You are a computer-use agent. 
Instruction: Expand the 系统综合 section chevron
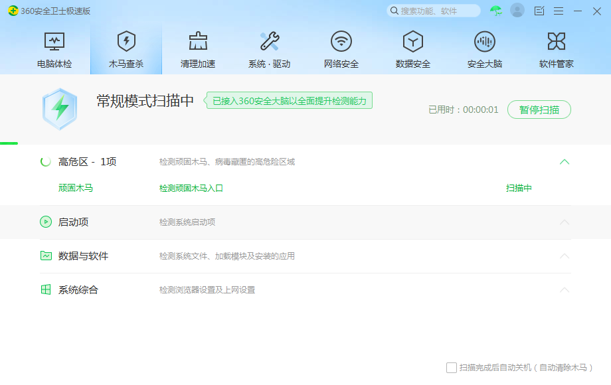pos(565,290)
